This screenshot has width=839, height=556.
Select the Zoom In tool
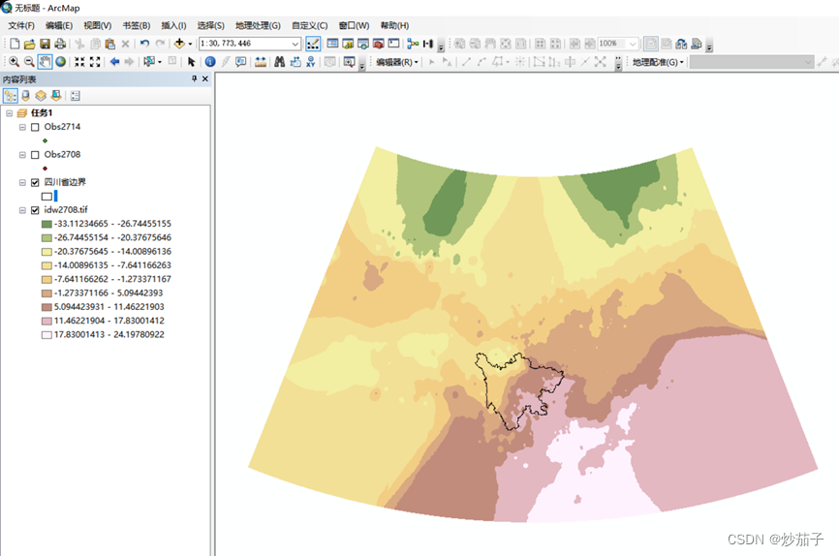(x=14, y=62)
